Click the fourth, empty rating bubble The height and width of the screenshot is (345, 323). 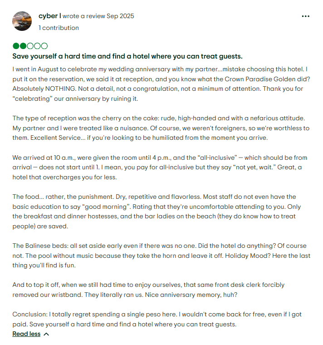click(37, 46)
